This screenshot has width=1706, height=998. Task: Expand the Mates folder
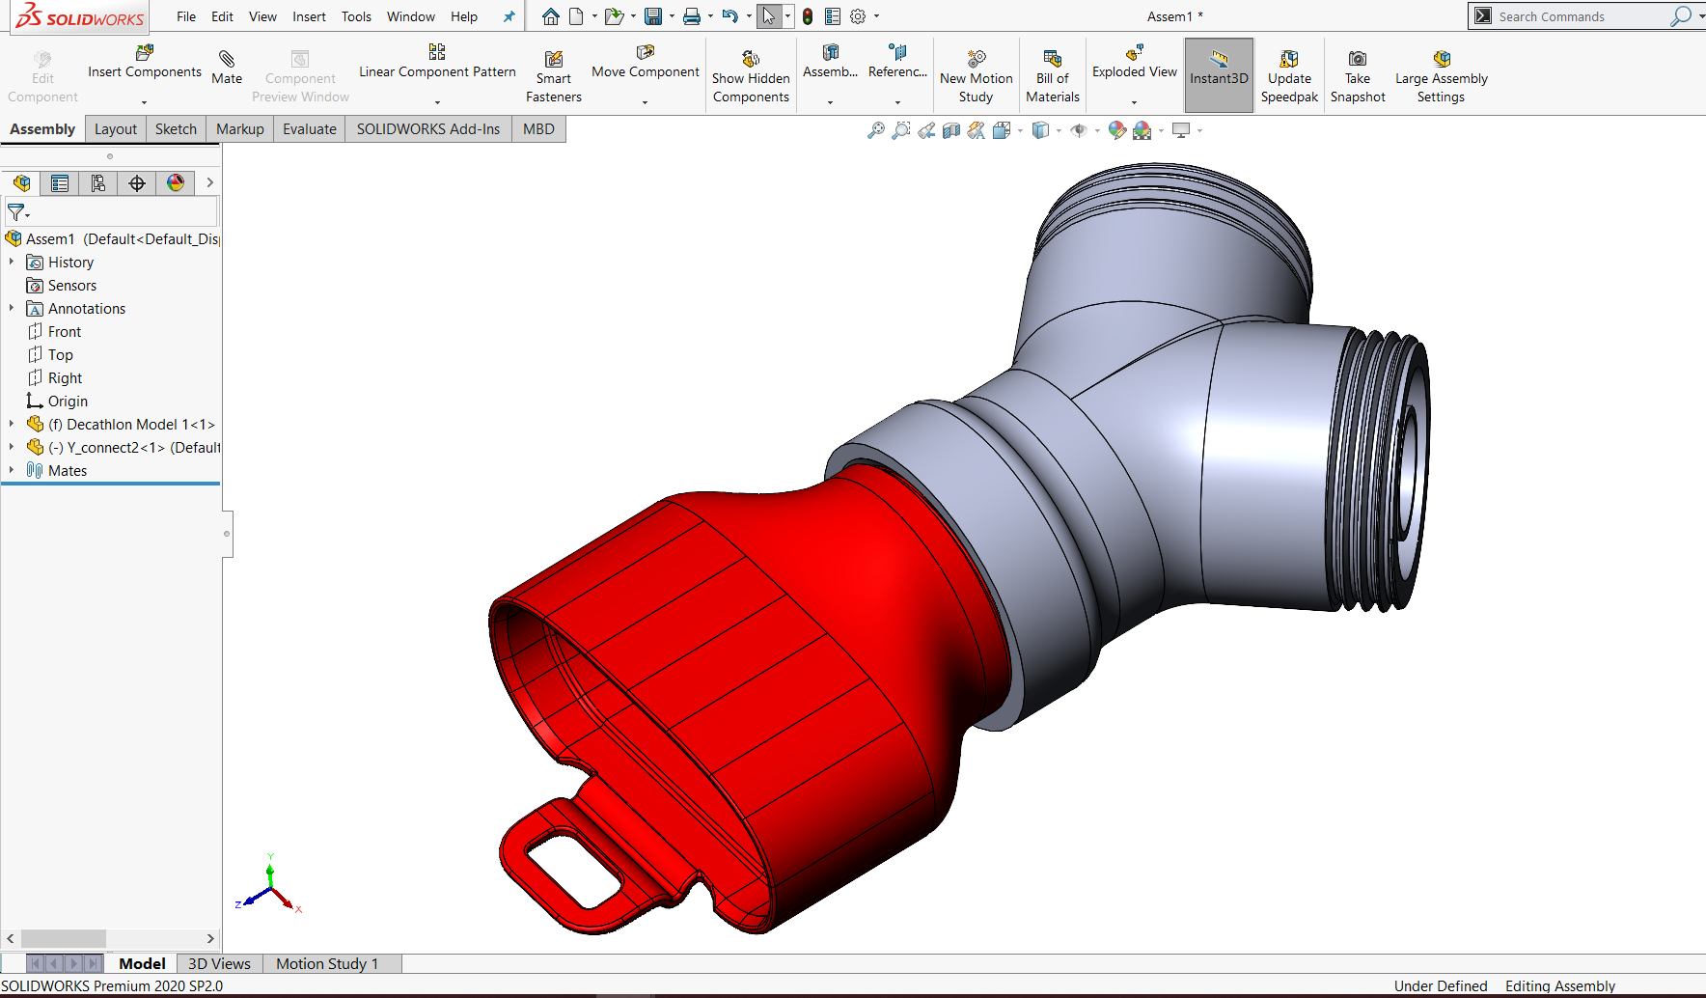12,470
